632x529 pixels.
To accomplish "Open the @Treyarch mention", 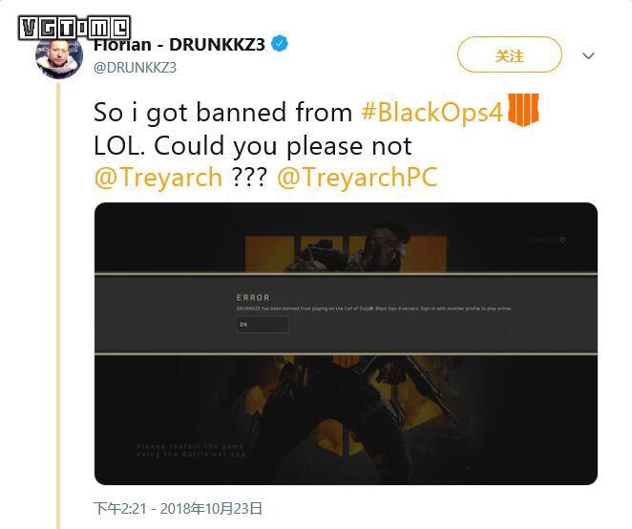I will coord(158,177).
